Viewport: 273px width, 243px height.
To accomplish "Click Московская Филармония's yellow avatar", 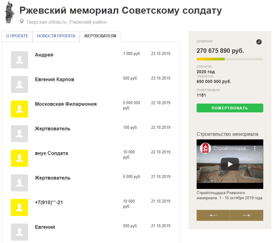I will point(19,109).
